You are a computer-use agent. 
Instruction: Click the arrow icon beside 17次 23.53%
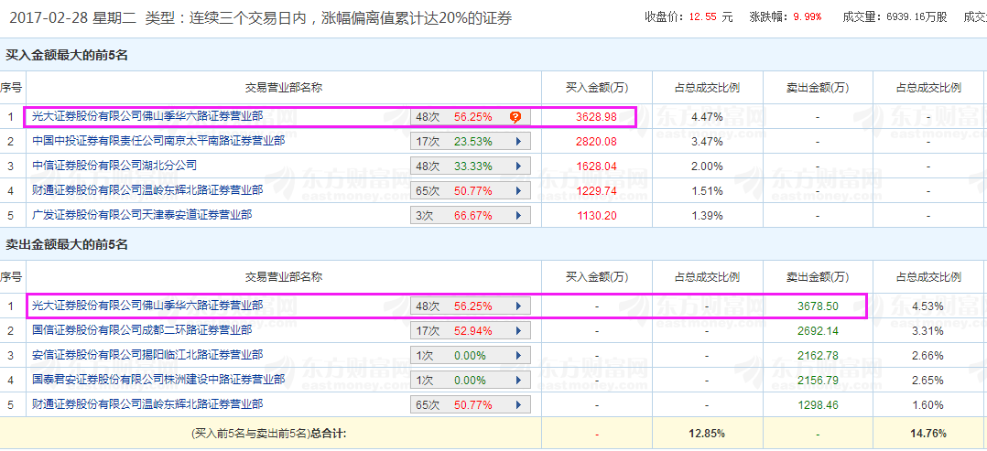click(518, 142)
